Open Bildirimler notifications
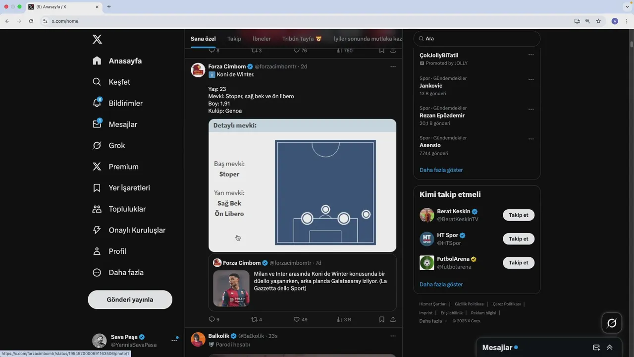 (x=117, y=103)
